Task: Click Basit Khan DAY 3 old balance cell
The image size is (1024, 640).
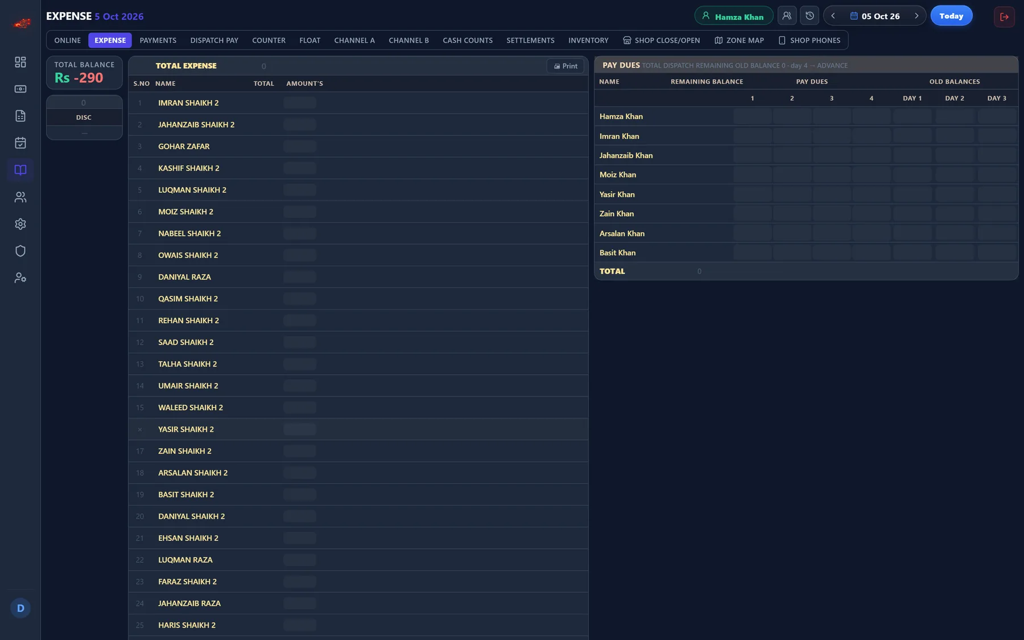Action: coord(997,253)
